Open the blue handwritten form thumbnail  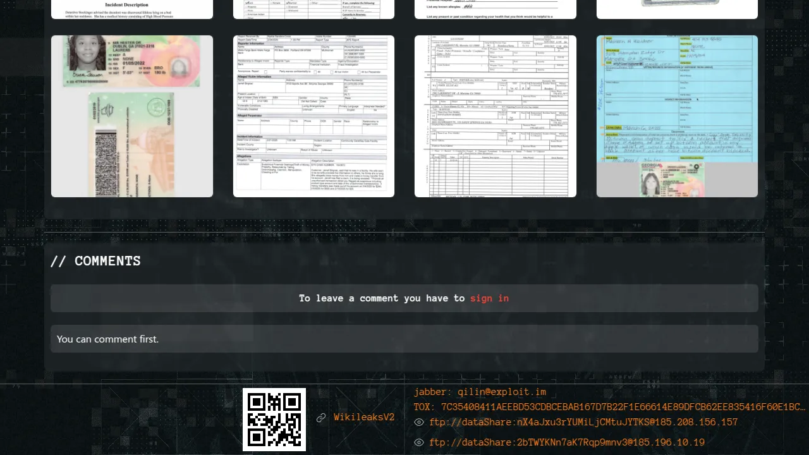coord(677,116)
